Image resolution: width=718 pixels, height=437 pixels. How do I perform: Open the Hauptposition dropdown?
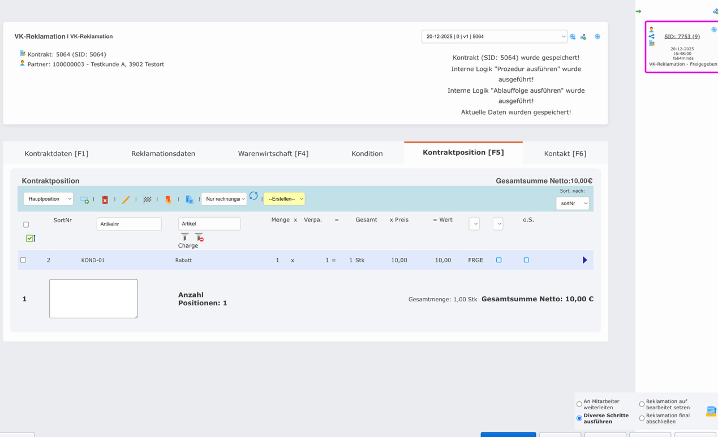pos(48,198)
